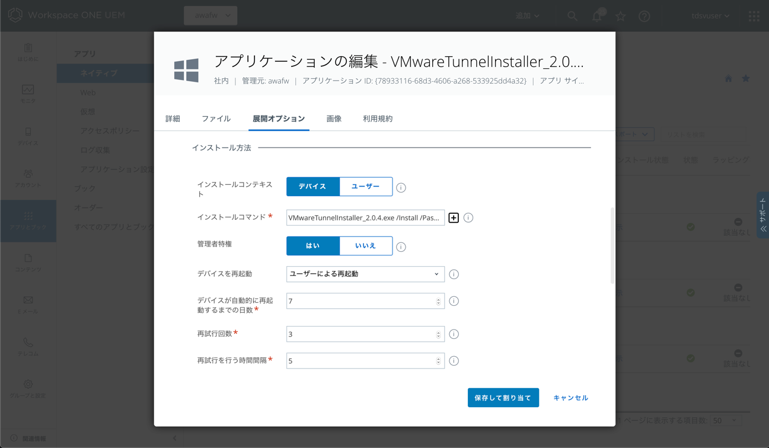Select ユーザー install context
The height and width of the screenshot is (448, 769).
(x=366, y=187)
